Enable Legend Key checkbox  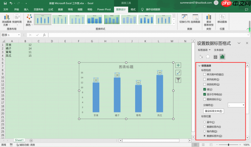tap(204, 99)
